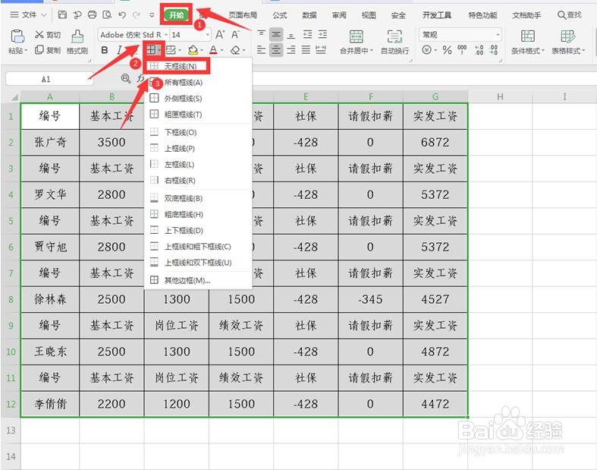This screenshot has width=597, height=470.
Task: Increase font size with A+ icon
Action: (x=220, y=35)
